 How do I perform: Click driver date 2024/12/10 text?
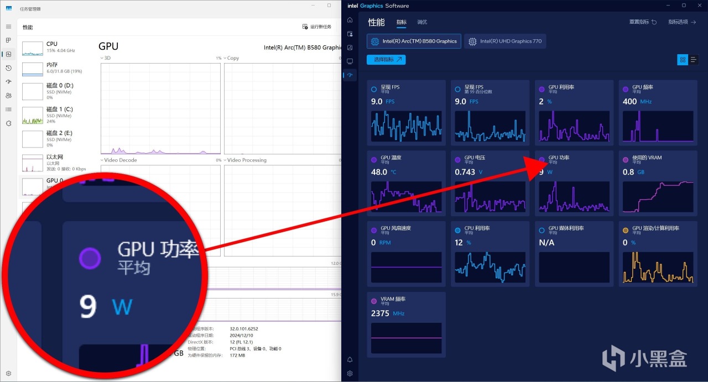[x=241, y=335]
